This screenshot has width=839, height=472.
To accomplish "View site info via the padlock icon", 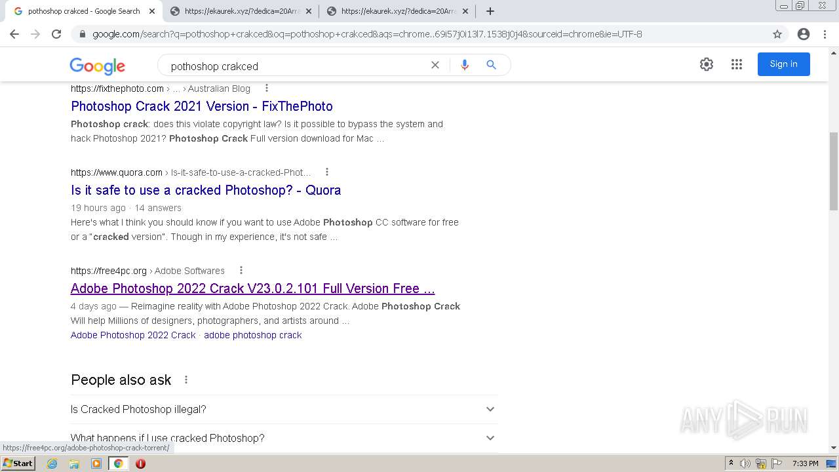I will point(82,34).
